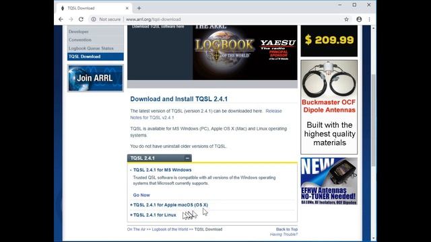
Task: Click the scrollbar up arrow
Action: (373, 28)
